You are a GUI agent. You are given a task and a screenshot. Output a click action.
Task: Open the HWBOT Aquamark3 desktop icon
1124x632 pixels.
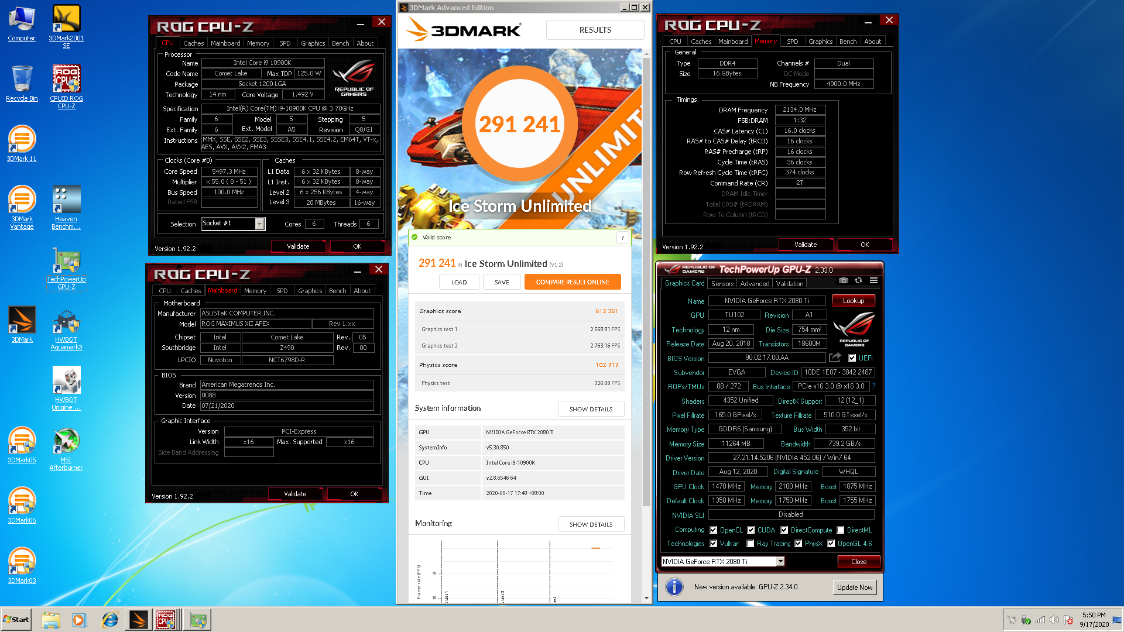point(66,329)
